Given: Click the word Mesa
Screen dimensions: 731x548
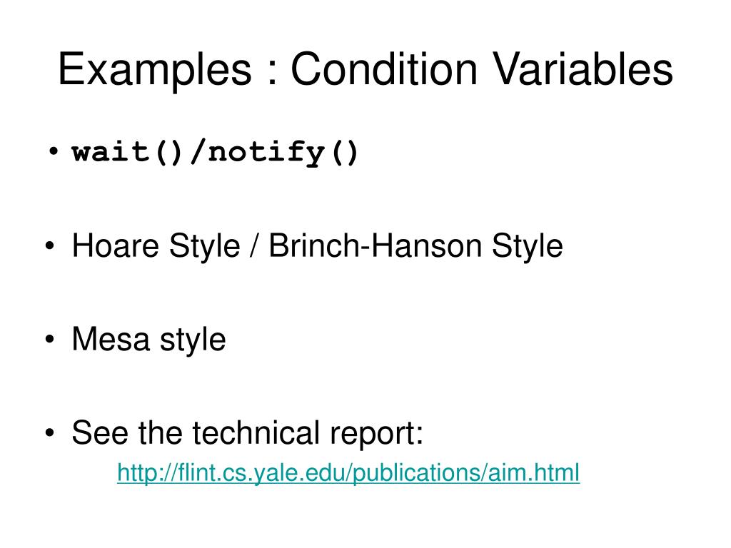Looking at the screenshot, I should (111, 339).
